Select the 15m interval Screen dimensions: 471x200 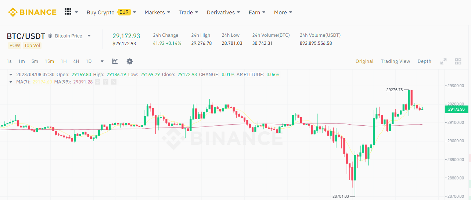point(49,61)
